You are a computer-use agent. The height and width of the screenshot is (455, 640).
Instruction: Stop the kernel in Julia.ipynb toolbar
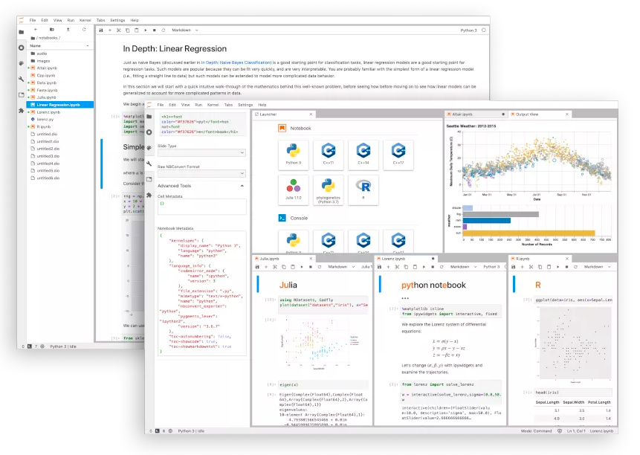311,267
